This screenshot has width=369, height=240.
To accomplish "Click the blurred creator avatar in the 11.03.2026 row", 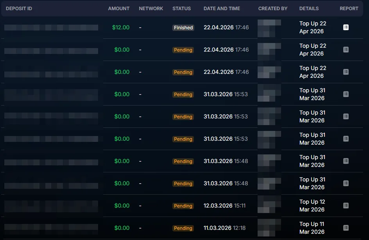I will (x=269, y=227).
